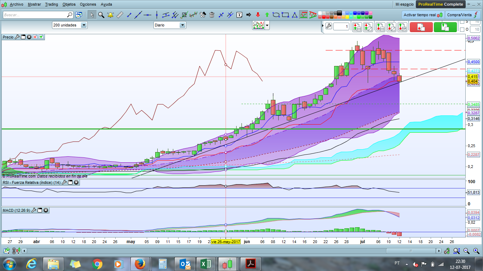483x271 pixels.
Task: Tick the O checkbox
Action: click(462, 30)
